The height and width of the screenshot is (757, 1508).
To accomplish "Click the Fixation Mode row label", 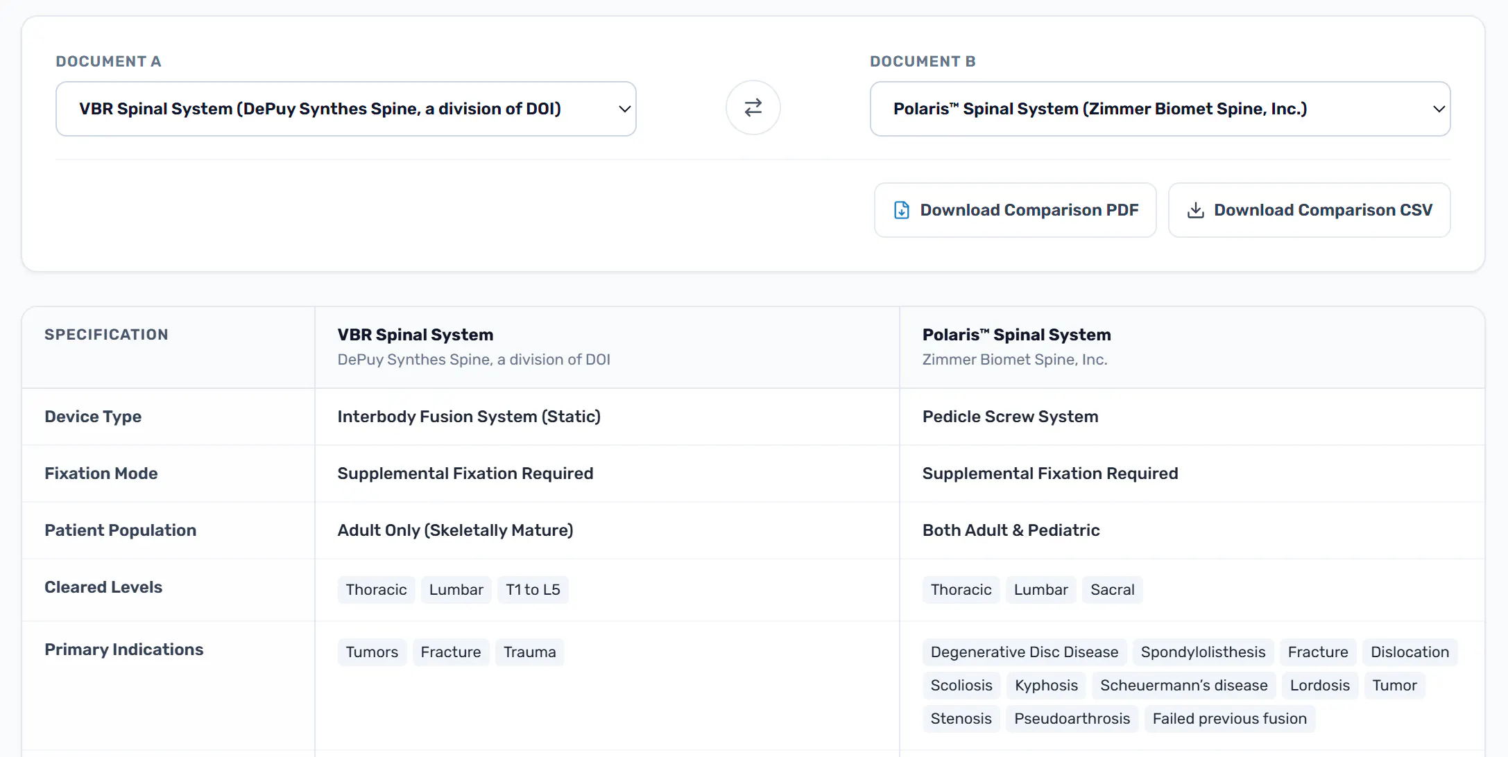I will pyautogui.click(x=101, y=473).
